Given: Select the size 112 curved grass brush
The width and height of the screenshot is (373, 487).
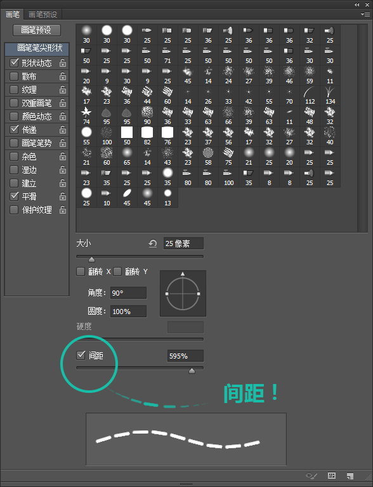Looking at the screenshot, I should point(310,96).
